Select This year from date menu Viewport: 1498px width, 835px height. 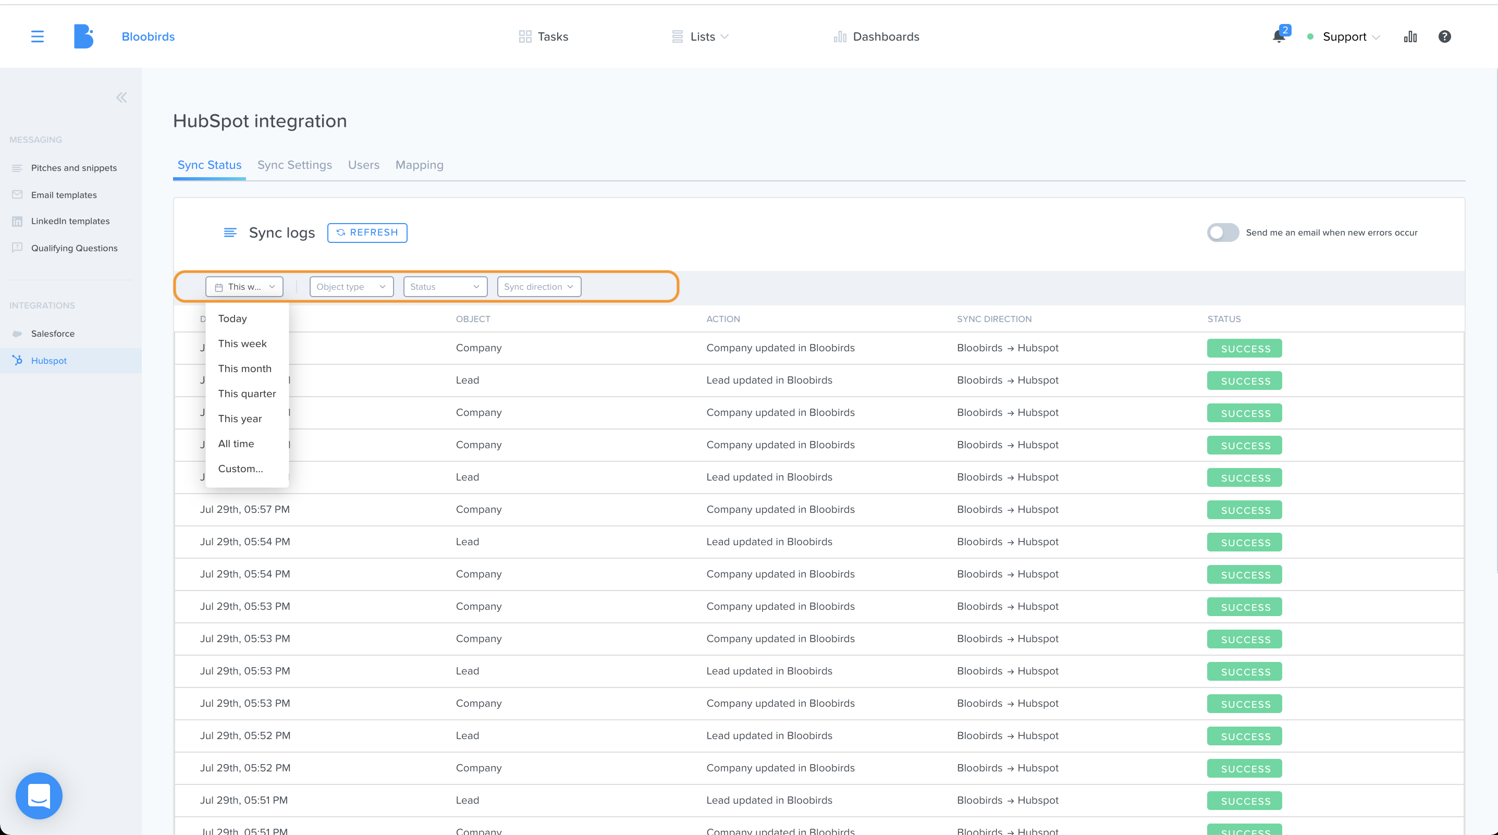247,419
